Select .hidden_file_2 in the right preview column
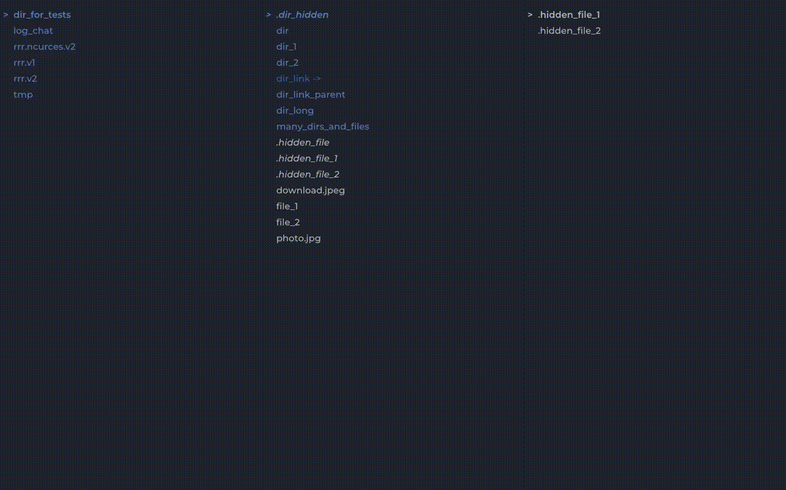The image size is (786, 490). [x=569, y=31]
